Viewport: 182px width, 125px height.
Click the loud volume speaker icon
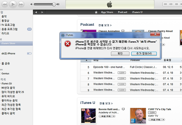tap(58, 4)
